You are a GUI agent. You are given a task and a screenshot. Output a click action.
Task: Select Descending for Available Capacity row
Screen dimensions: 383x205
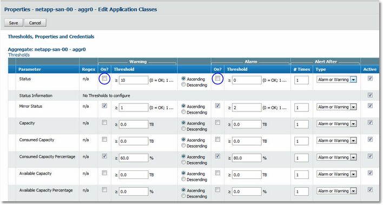click(183, 179)
